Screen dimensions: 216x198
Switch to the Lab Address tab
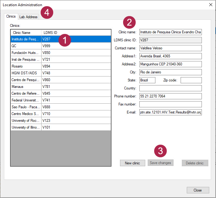click(x=28, y=17)
